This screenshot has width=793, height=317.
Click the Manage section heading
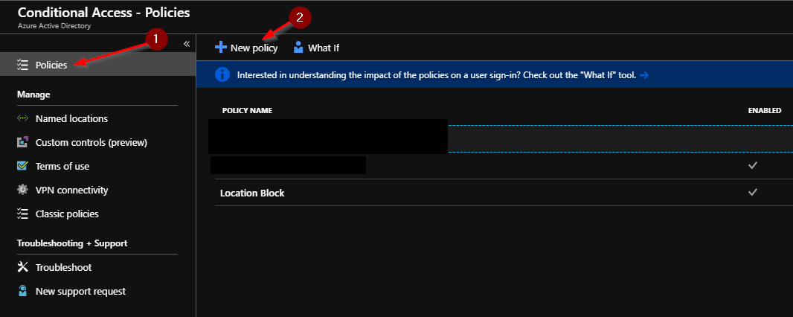(33, 95)
